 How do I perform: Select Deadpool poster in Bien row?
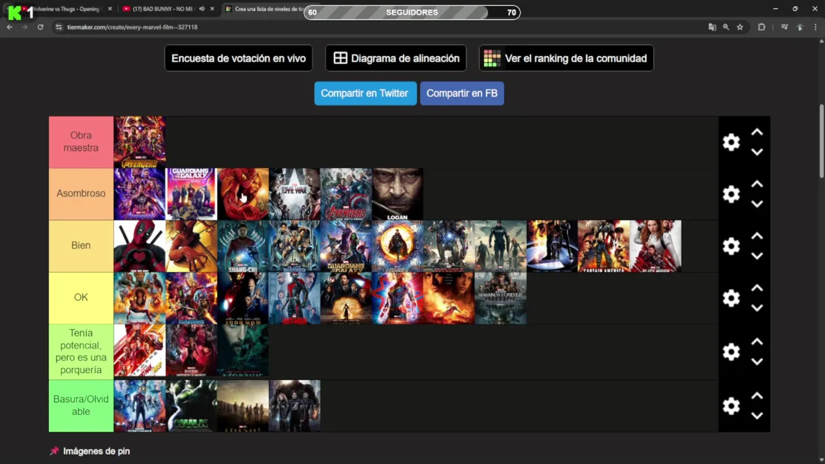(x=140, y=246)
